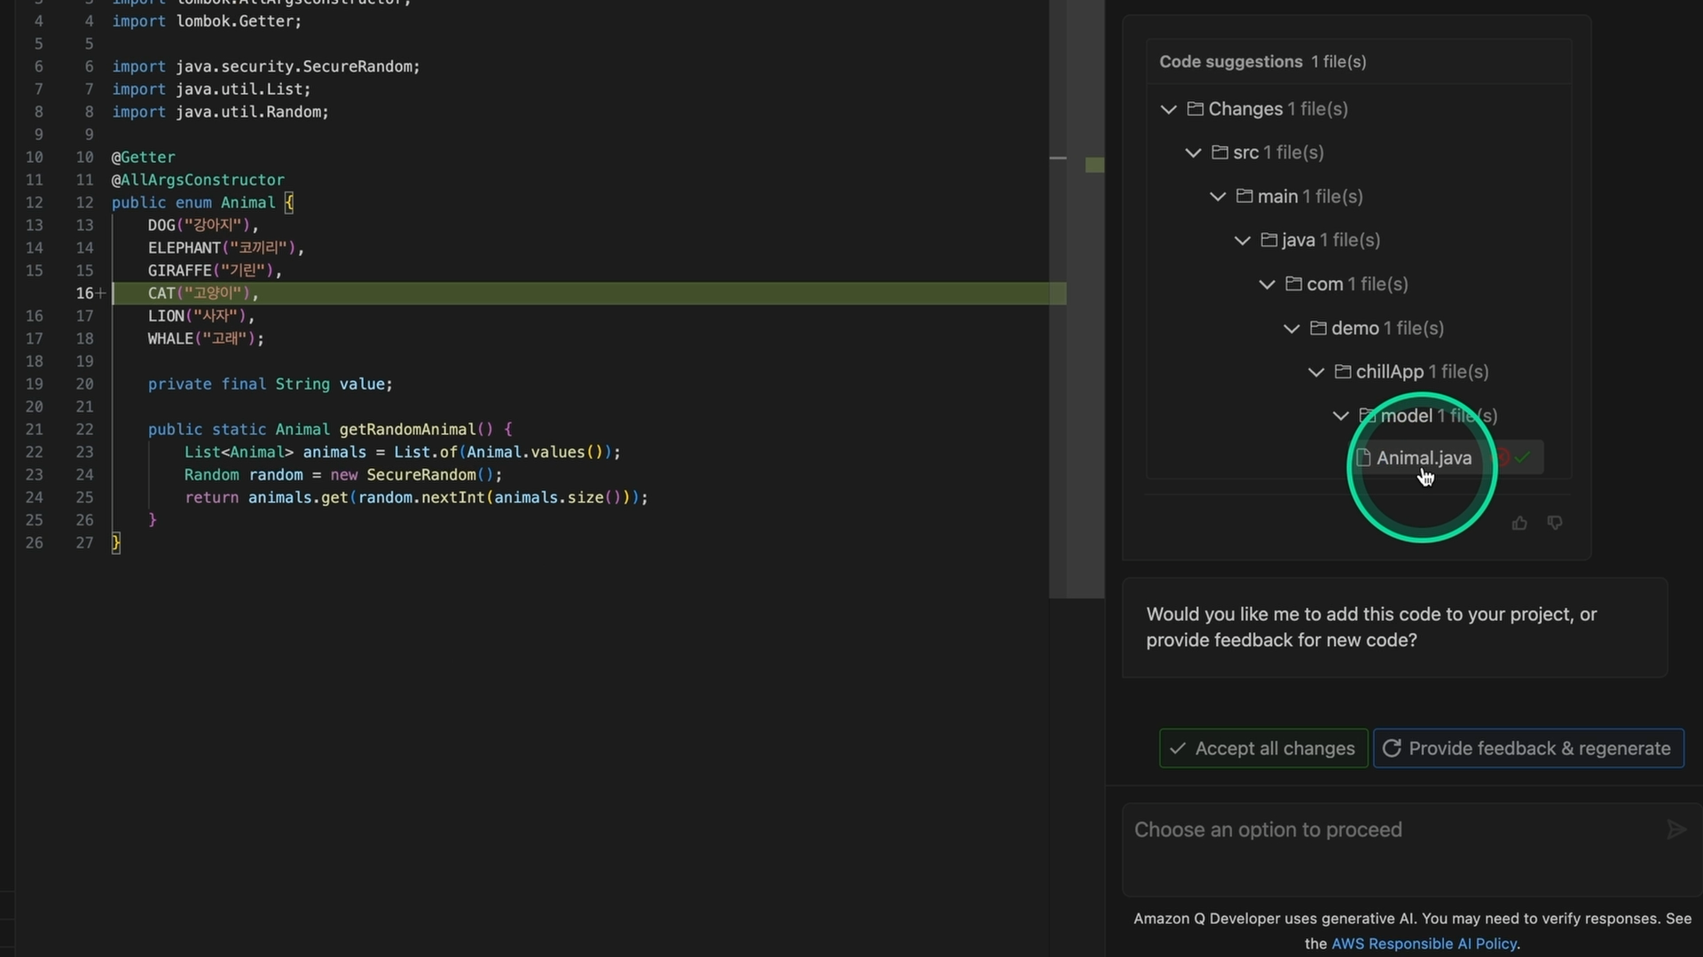Viewport: 1703px width, 957px height.
Task: Collapse the src folder chevron
Action: pos(1193,153)
